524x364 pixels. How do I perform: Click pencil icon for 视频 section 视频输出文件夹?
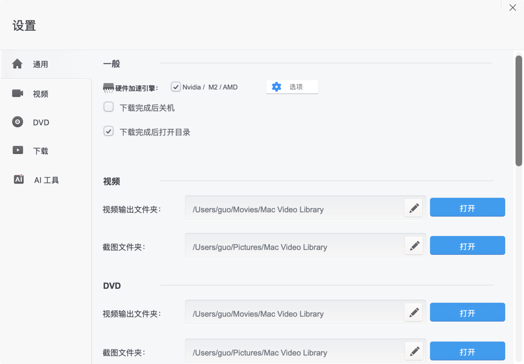(414, 208)
